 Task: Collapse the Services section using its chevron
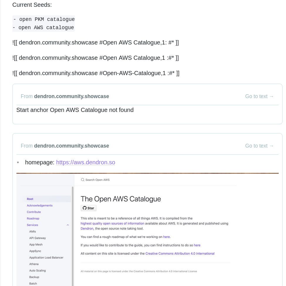click(68, 225)
